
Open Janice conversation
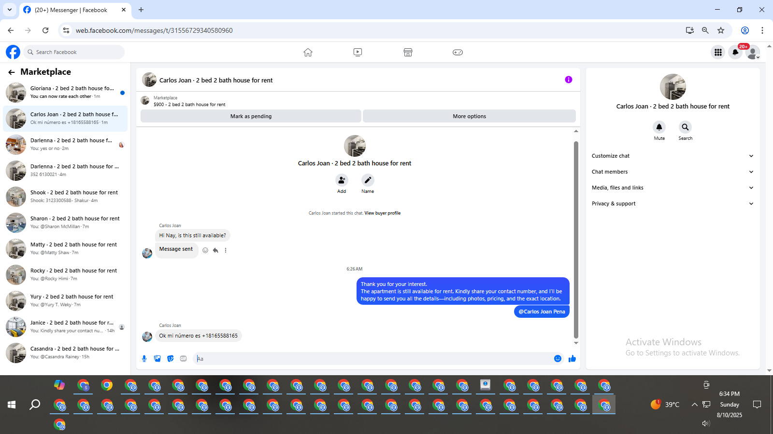point(66,327)
